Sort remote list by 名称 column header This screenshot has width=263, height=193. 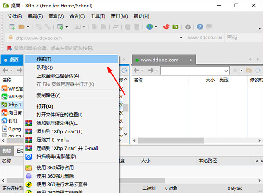tap(160, 80)
